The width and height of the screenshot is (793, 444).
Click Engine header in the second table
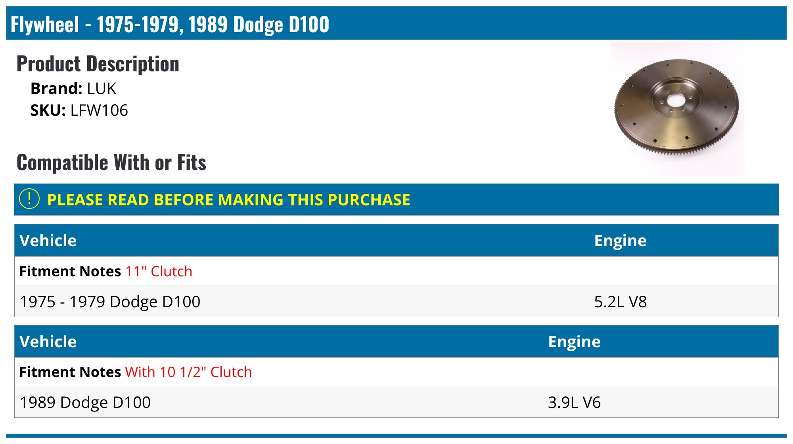[574, 342]
